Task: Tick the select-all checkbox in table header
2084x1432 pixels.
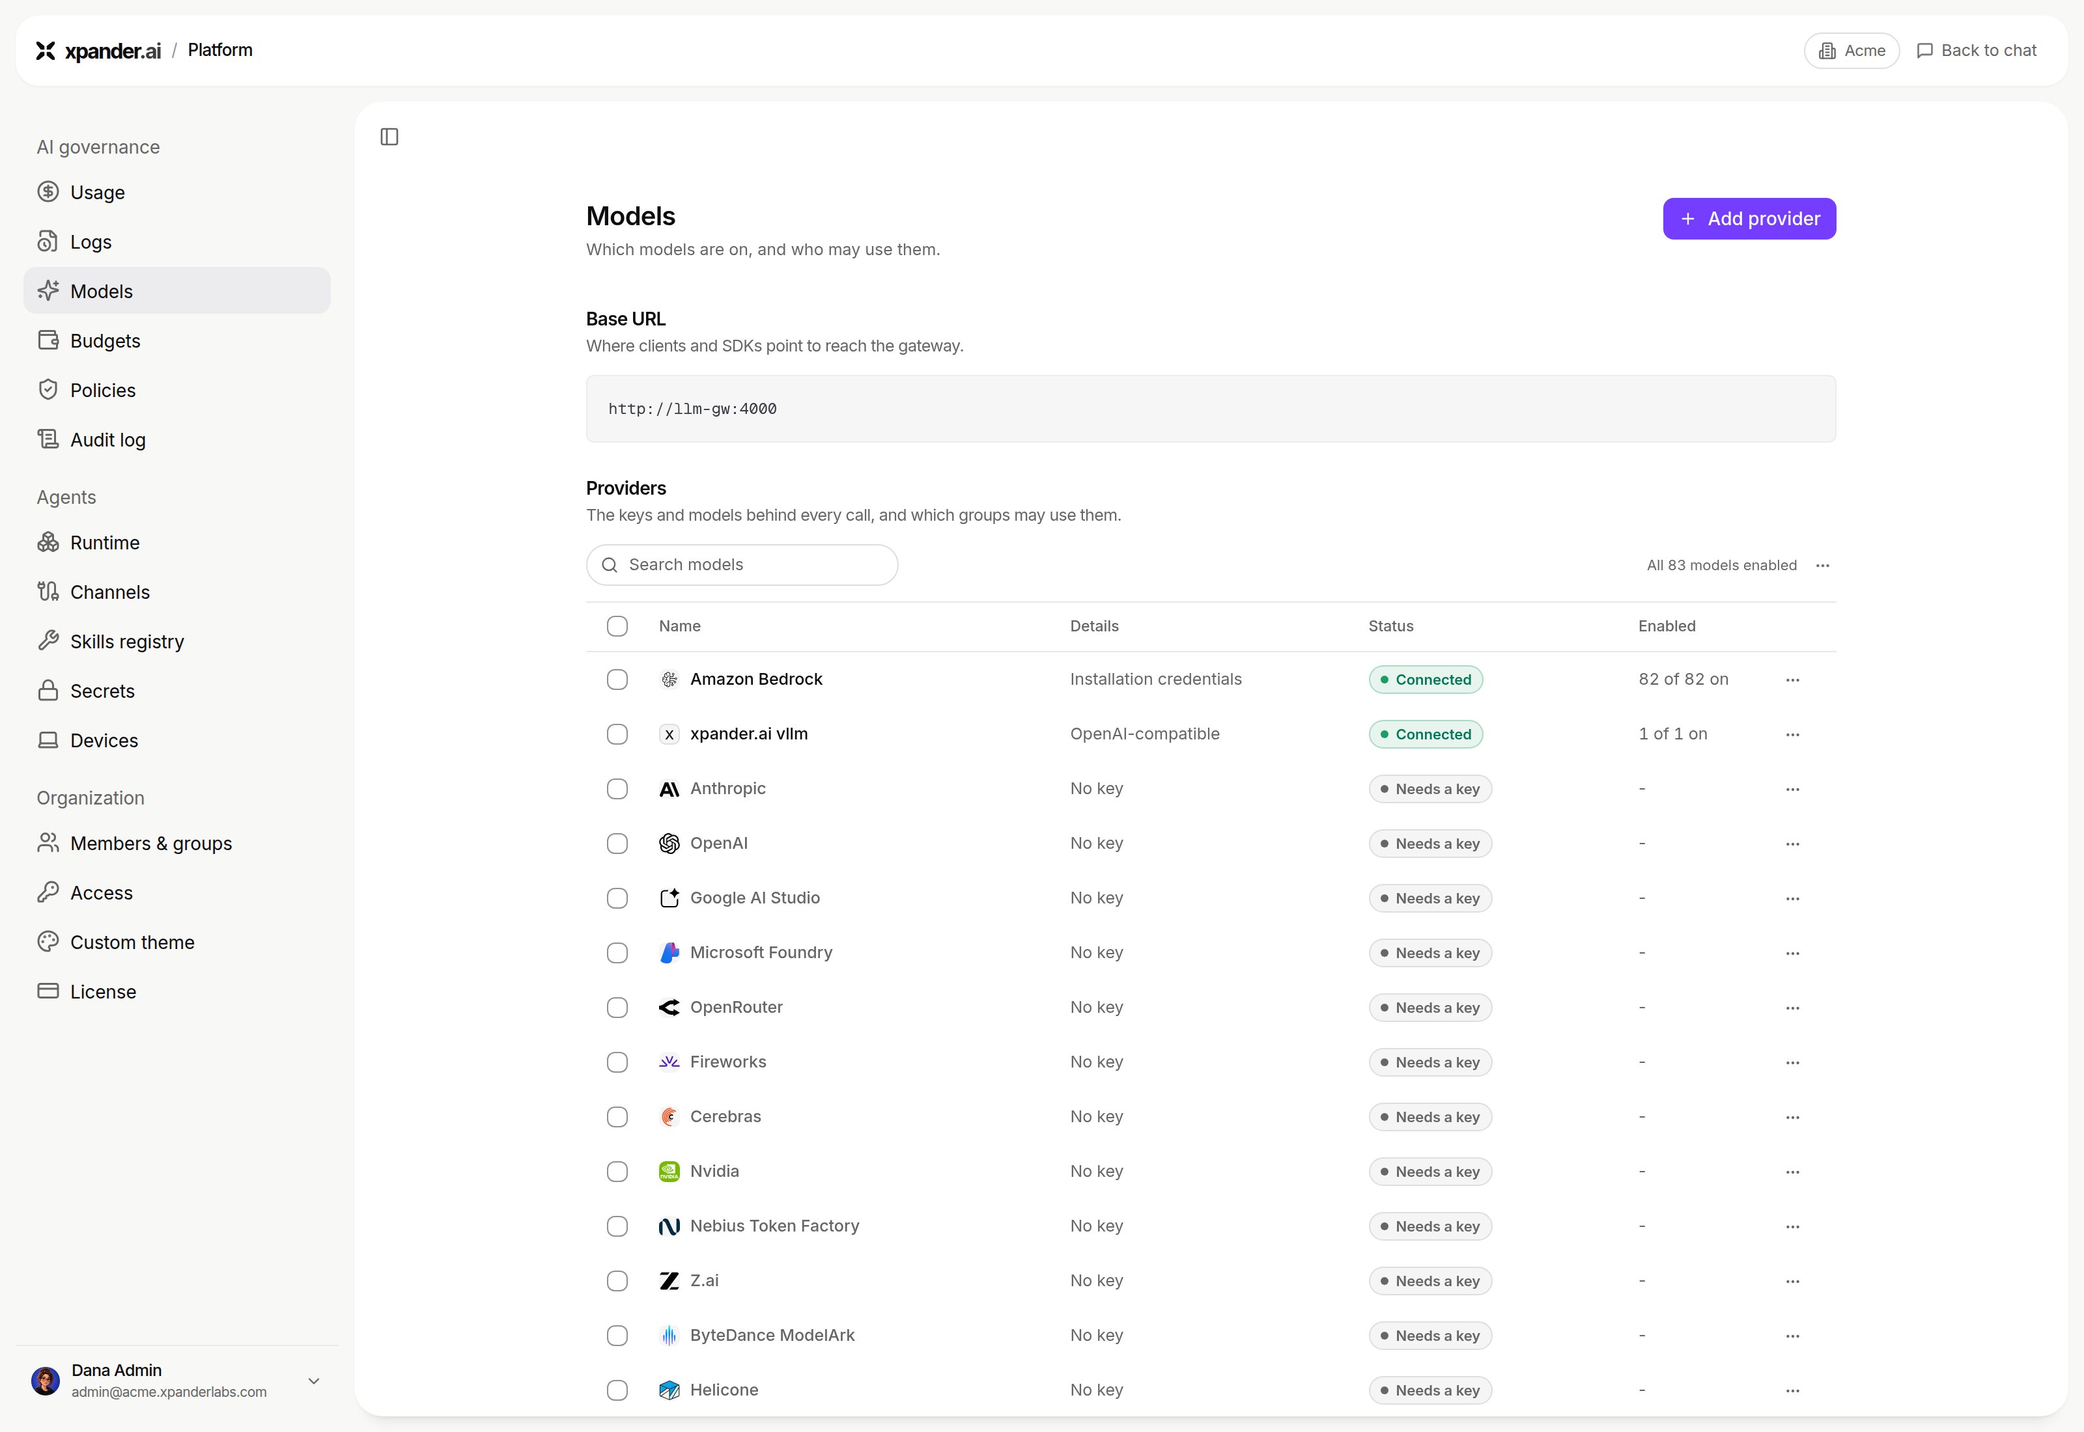Action: 617,626
